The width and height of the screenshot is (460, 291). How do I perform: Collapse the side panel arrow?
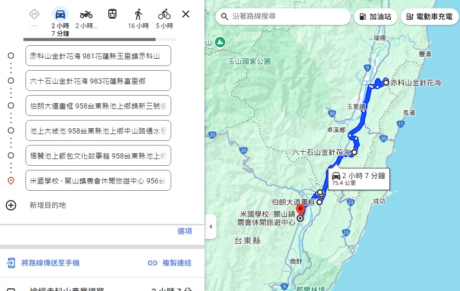click(211, 227)
